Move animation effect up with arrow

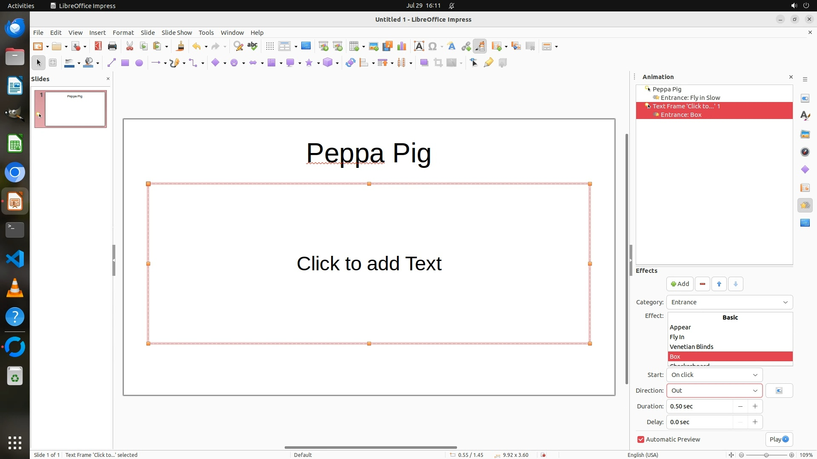pos(719,284)
